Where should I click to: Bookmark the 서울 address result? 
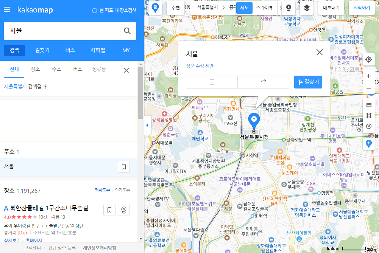coord(124,166)
